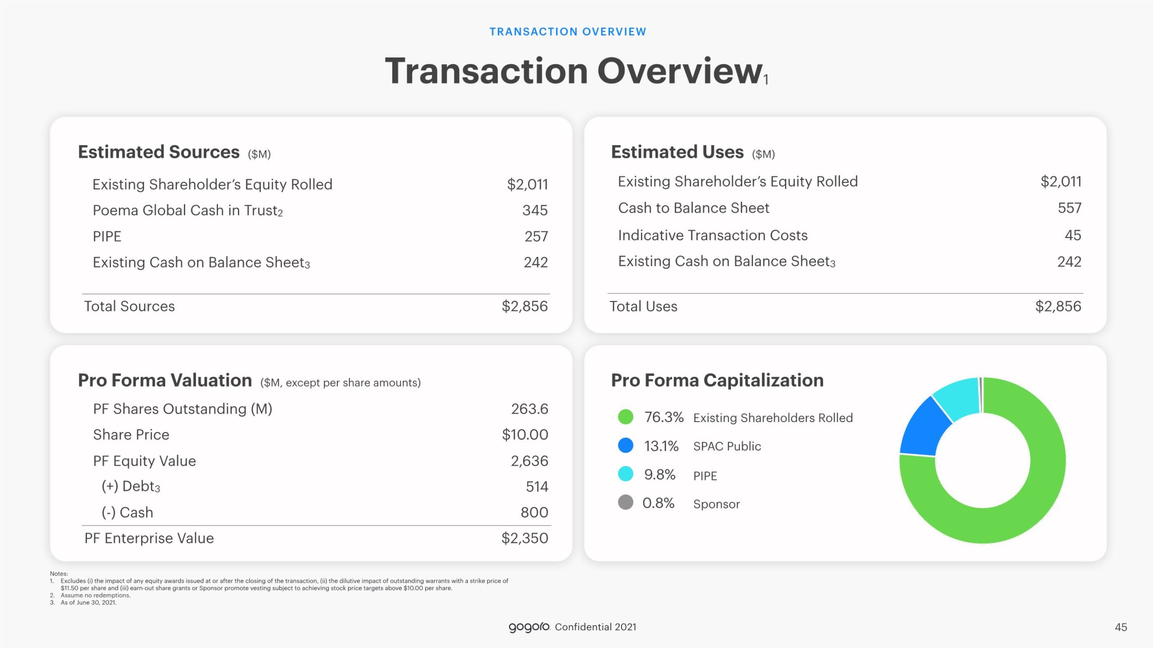1153x648 pixels.
Task: Click the page number 45
Action: (1121, 627)
